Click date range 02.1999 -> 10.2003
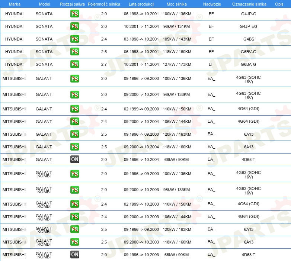Viewport: 291px width, 261px height. click(141, 204)
